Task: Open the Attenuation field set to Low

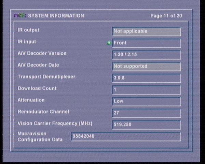Action: pyautogui.click(x=146, y=101)
